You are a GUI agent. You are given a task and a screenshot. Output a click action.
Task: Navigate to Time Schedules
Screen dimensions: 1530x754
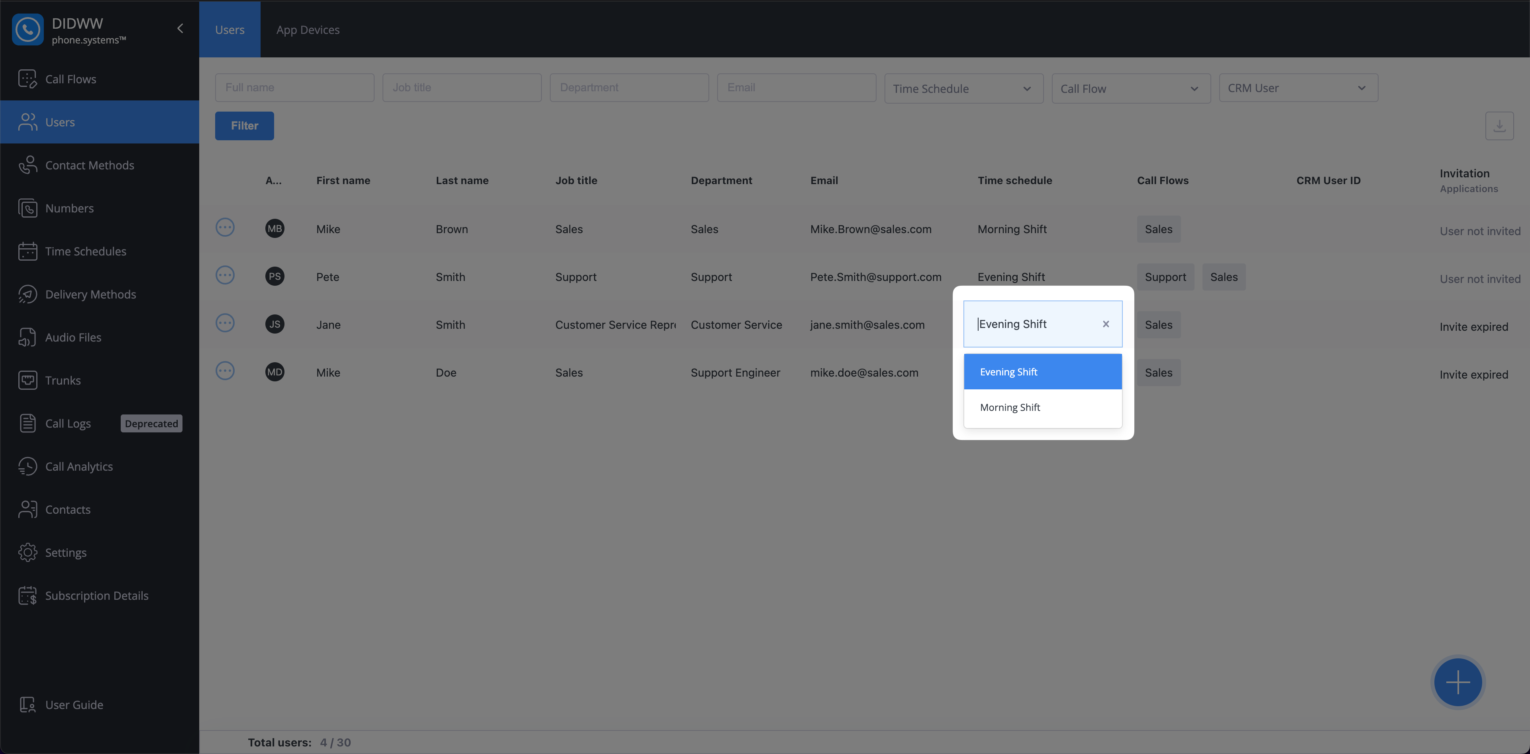(x=99, y=251)
